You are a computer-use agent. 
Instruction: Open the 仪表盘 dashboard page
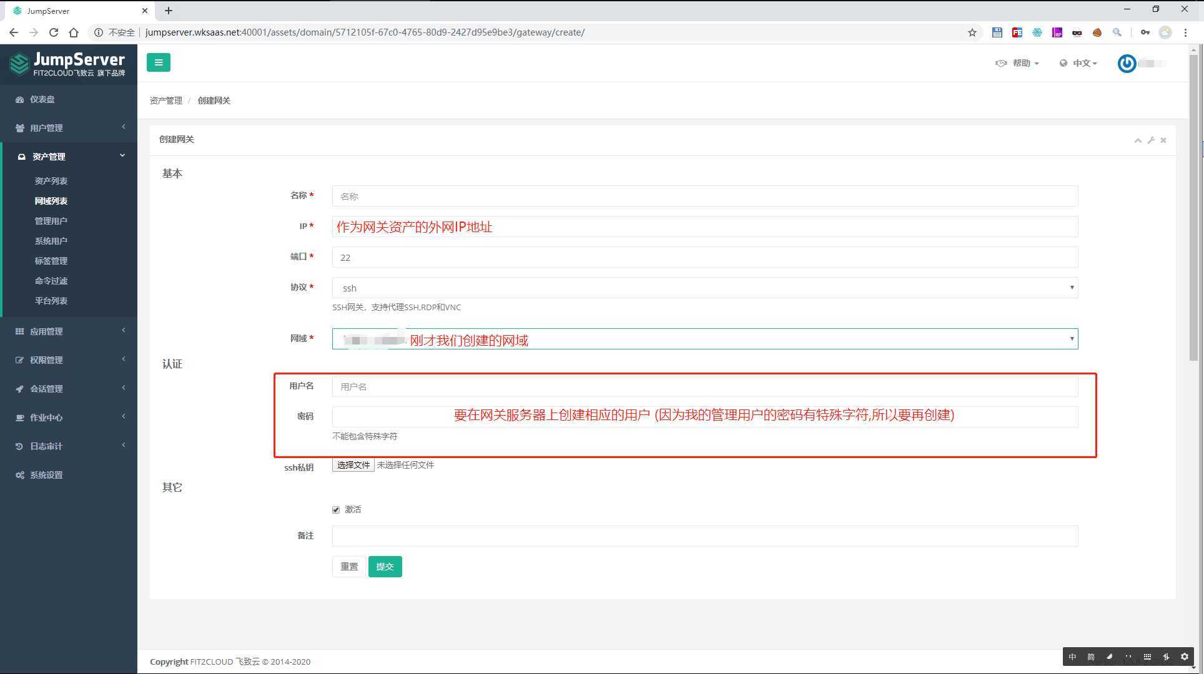[42, 99]
